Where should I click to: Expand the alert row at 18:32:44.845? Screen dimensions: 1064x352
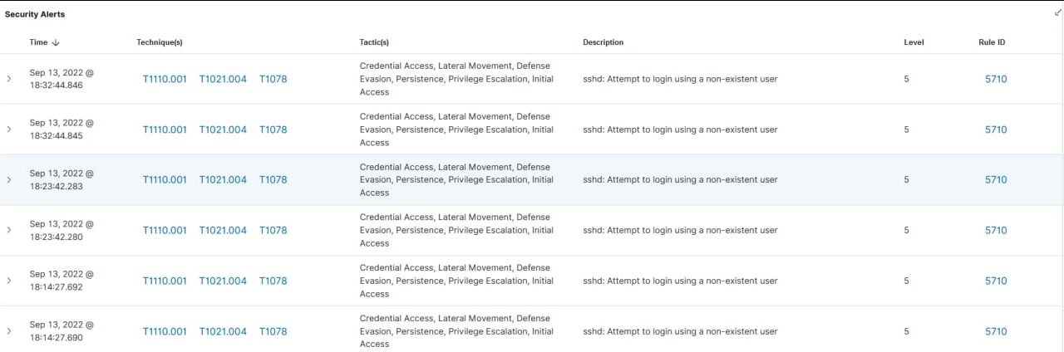[x=9, y=130]
